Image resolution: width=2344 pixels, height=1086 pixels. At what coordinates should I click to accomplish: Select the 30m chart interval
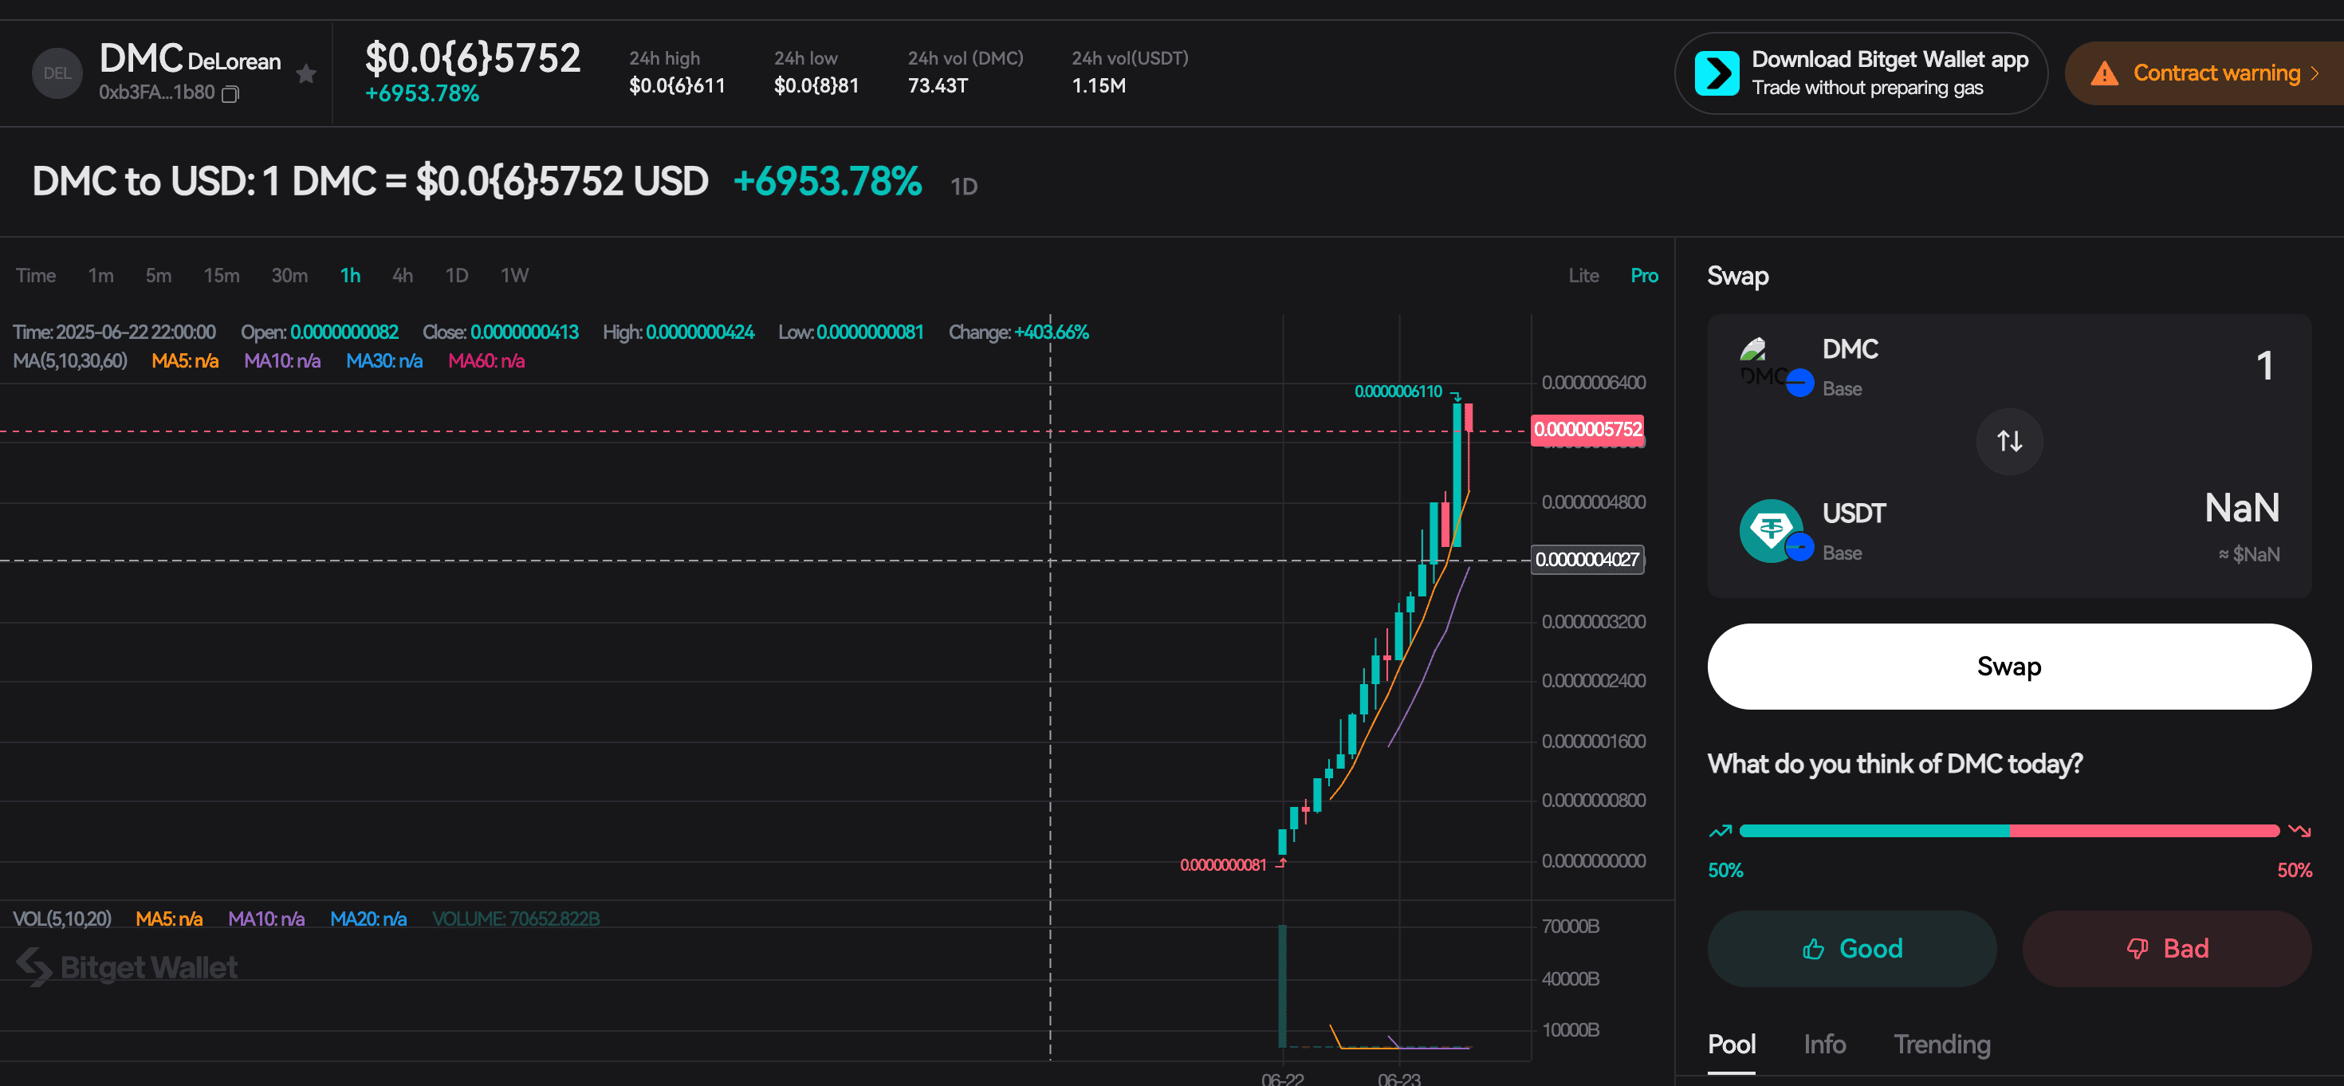(289, 276)
